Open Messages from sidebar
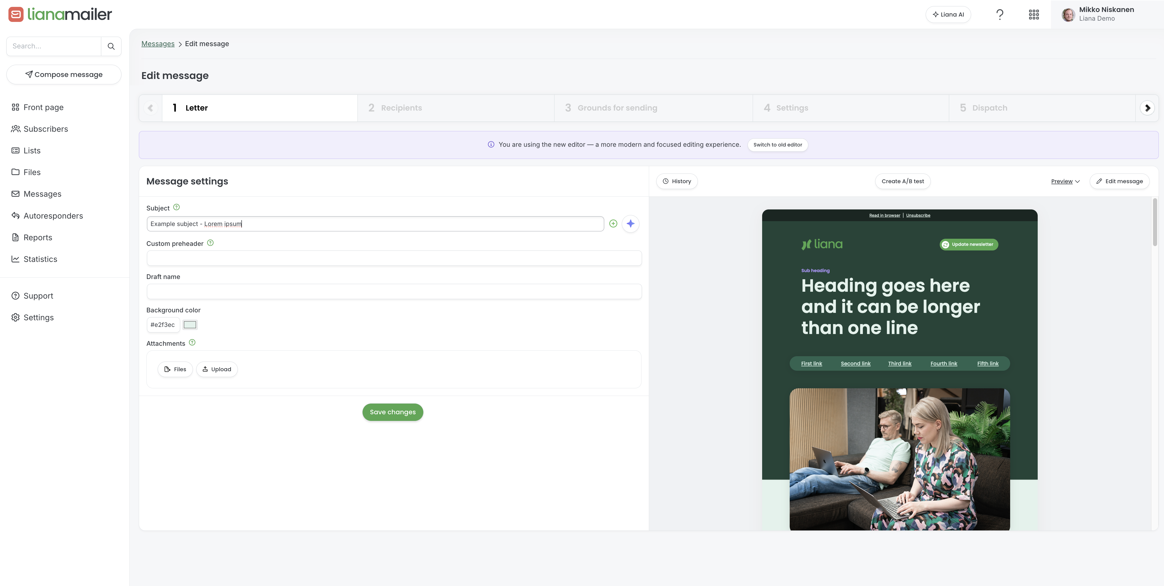 tap(36, 194)
